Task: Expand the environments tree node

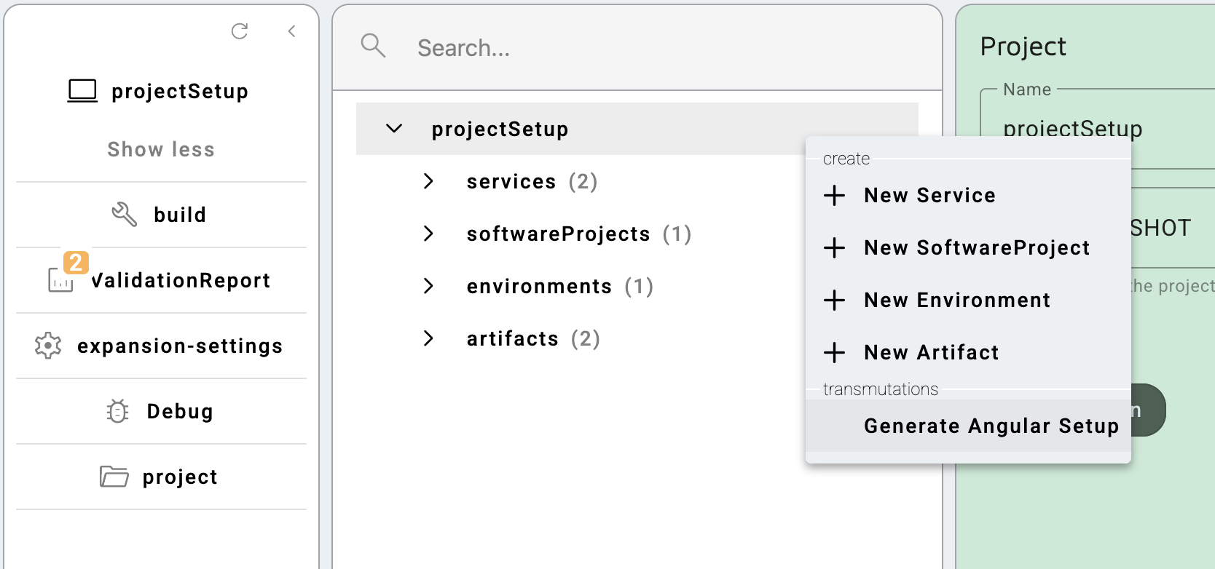Action: 428,286
